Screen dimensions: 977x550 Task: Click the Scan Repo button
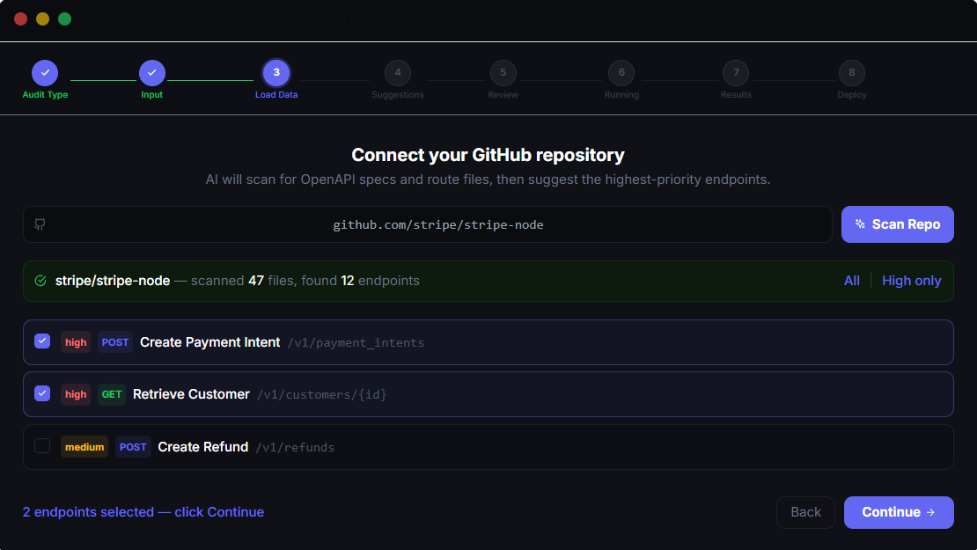[x=897, y=224]
